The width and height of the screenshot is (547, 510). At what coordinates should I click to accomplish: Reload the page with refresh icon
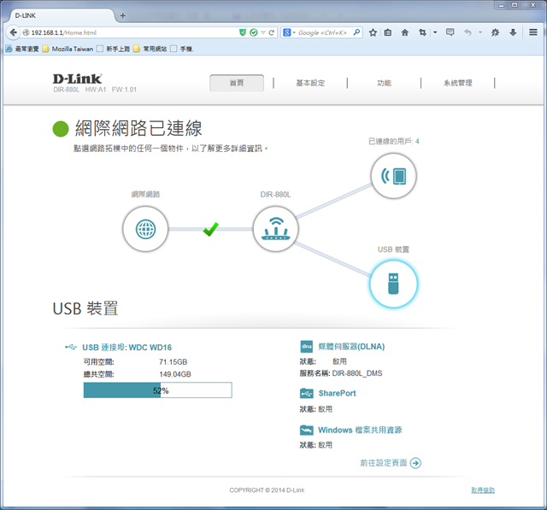(272, 32)
